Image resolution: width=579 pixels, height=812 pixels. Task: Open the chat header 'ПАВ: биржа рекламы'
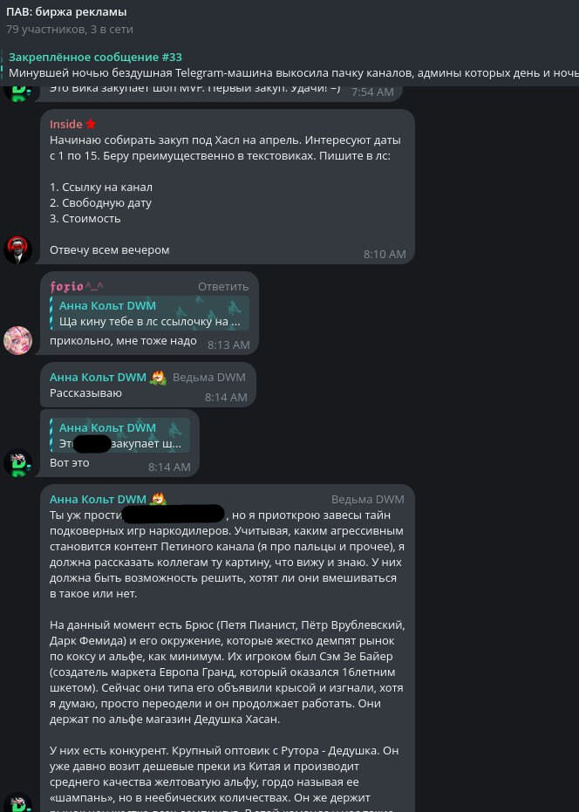pos(66,11)
